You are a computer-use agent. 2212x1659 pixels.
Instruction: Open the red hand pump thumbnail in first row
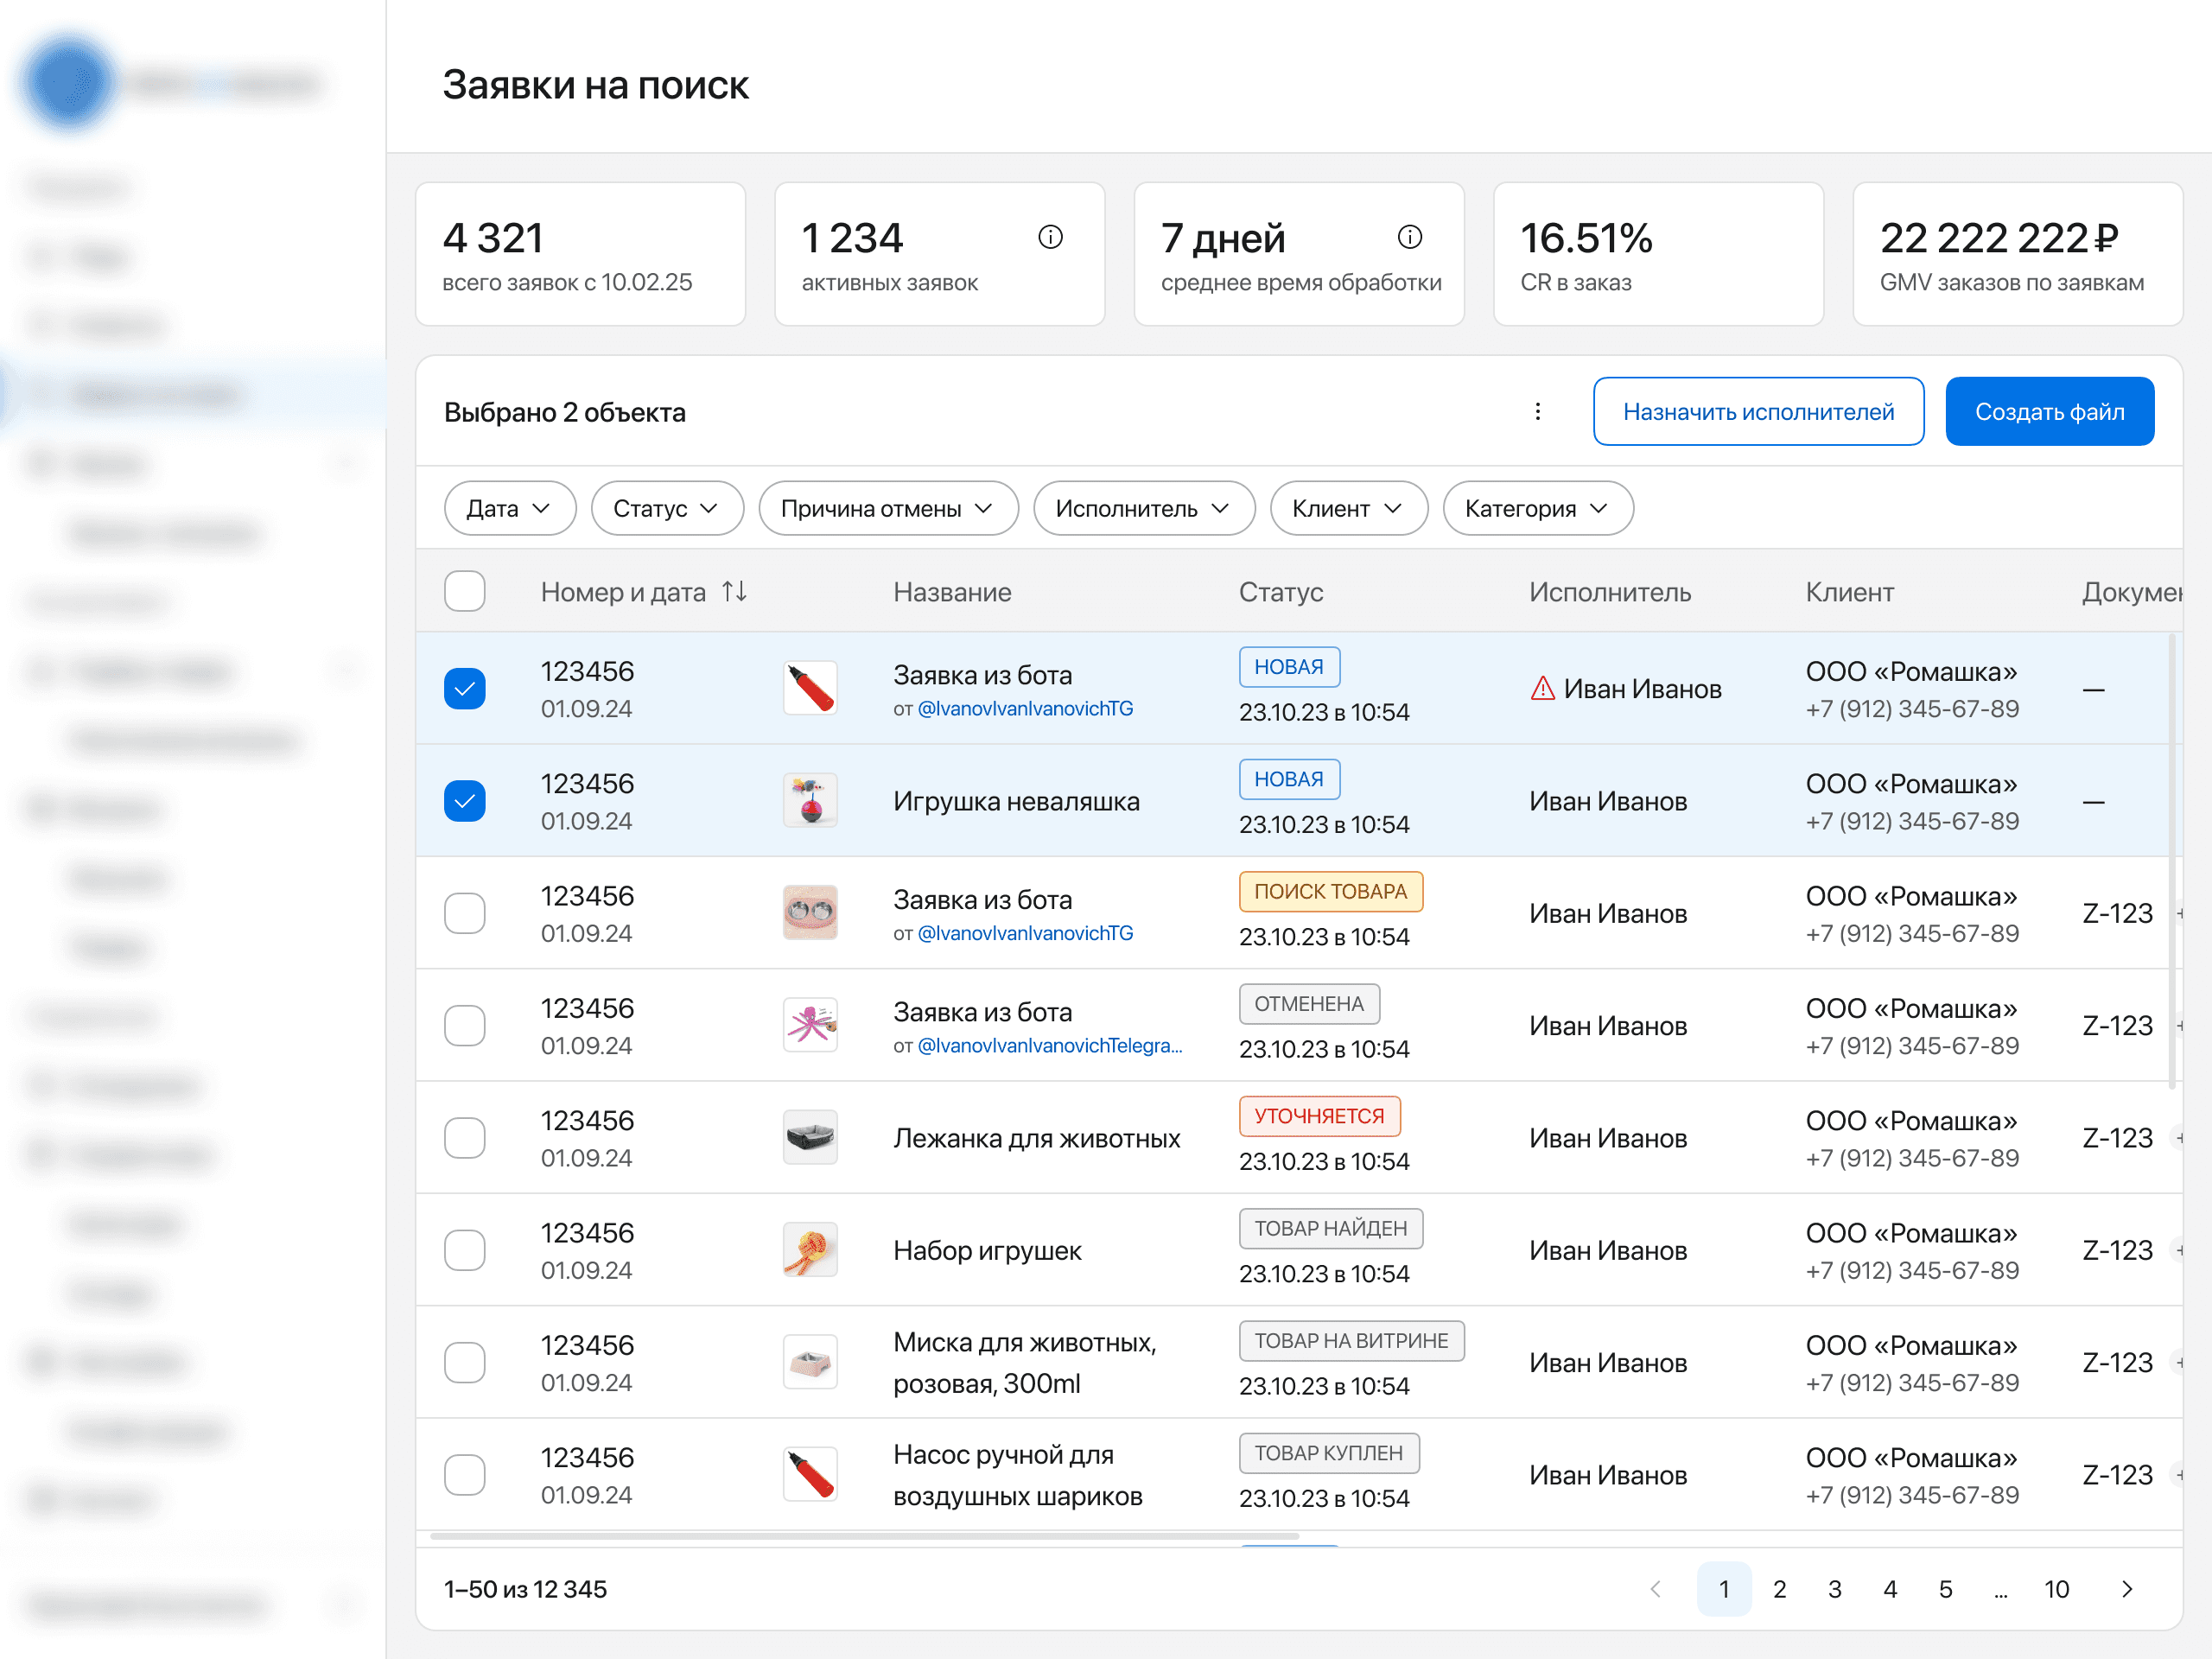[810, 689]
